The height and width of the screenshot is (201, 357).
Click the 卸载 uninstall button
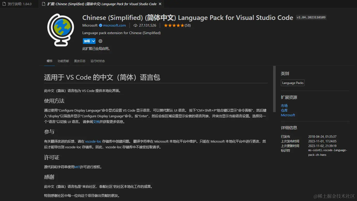click(87, 41)
